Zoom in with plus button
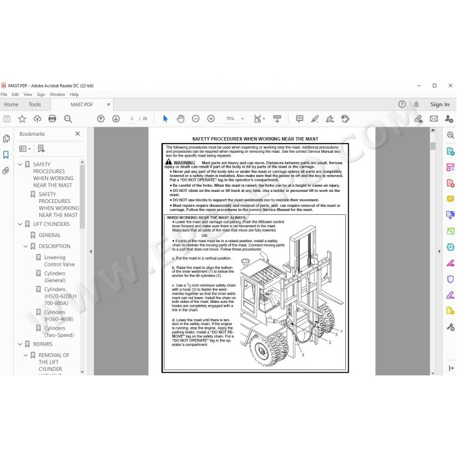 [211, 119]
